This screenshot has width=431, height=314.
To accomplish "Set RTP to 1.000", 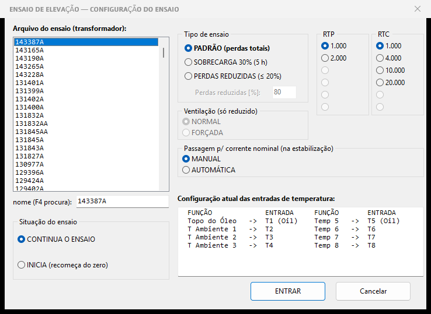I will pyautogui.click(x=333, y=46).
